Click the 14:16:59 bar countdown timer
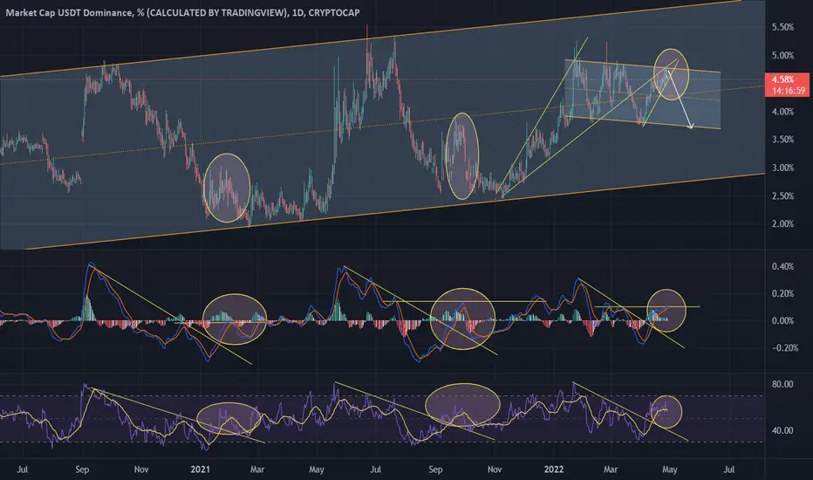The width and height of the screenshot is (813, 480). pyautogui.click(x=788, y=90)
